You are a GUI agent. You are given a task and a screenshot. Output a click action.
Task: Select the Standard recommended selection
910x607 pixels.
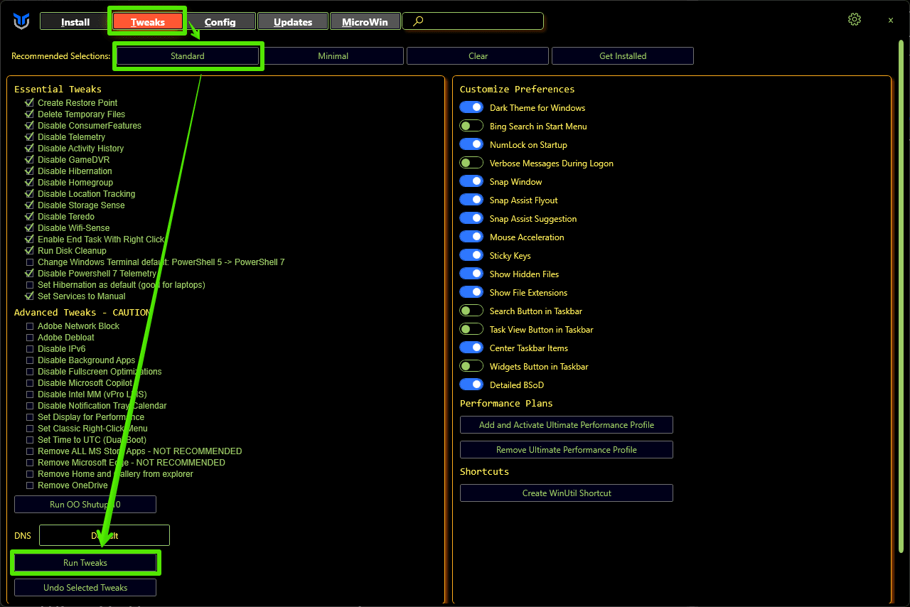point(188,56)
